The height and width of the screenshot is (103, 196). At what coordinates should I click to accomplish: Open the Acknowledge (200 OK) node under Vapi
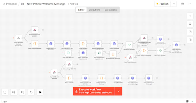69,64
